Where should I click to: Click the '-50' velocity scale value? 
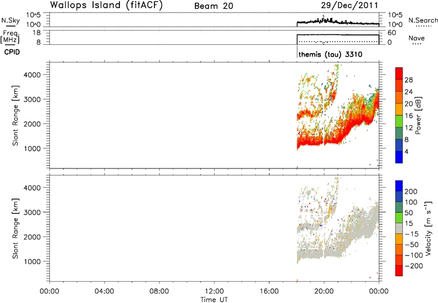[x=412, y=244]
